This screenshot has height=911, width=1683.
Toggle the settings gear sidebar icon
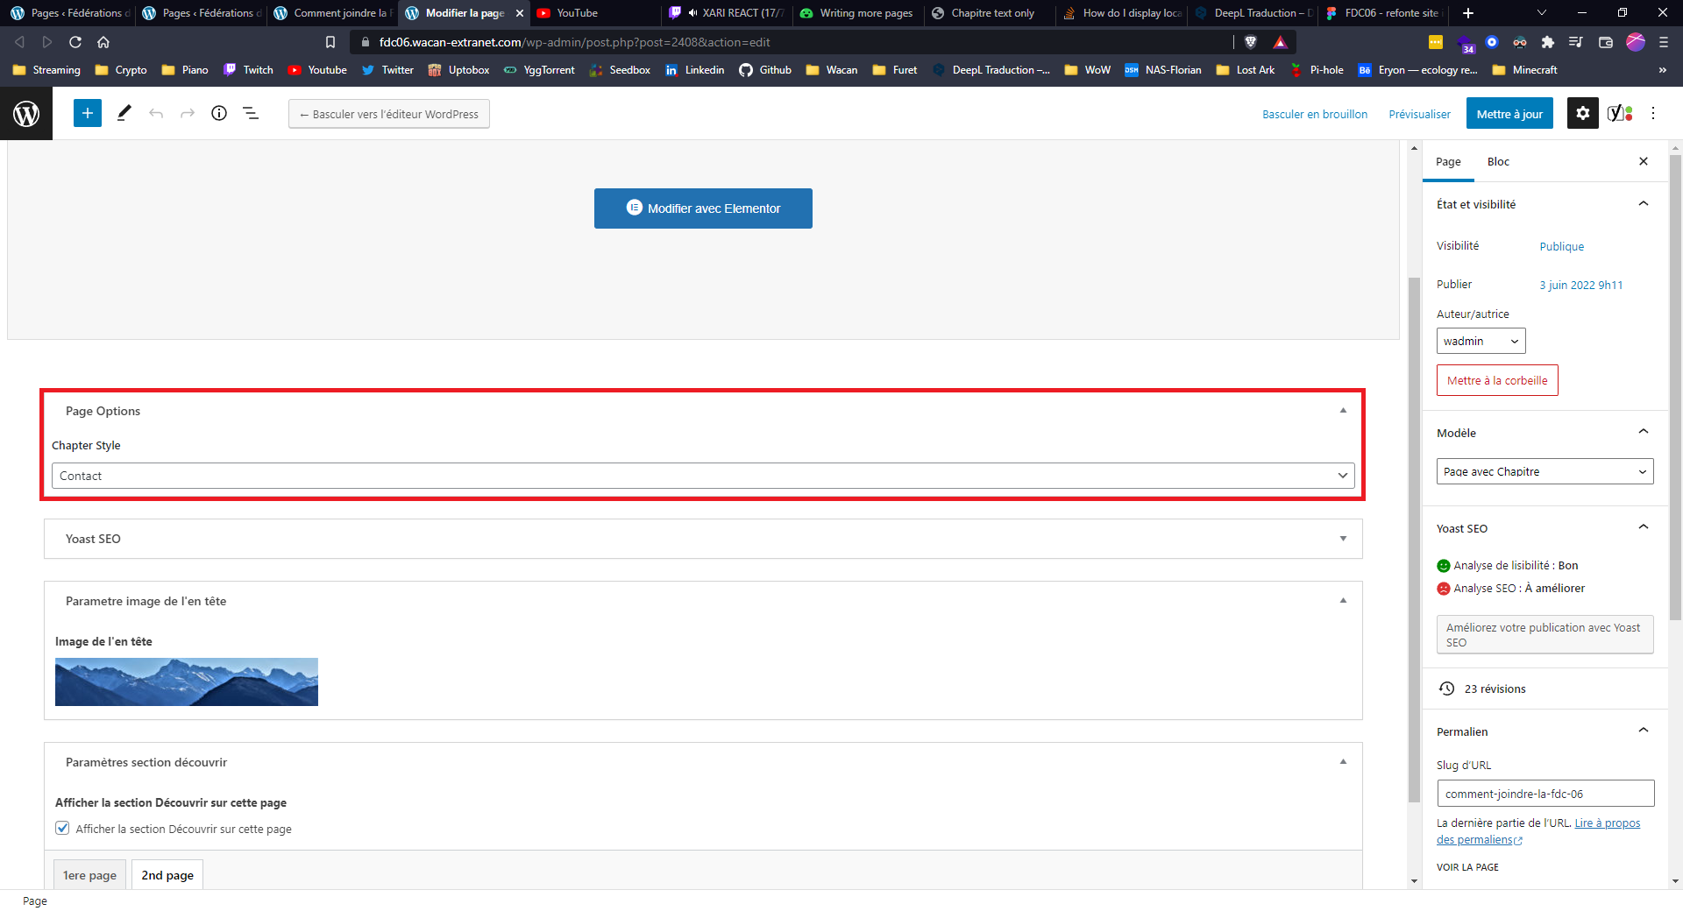[x=1582, y=113]
